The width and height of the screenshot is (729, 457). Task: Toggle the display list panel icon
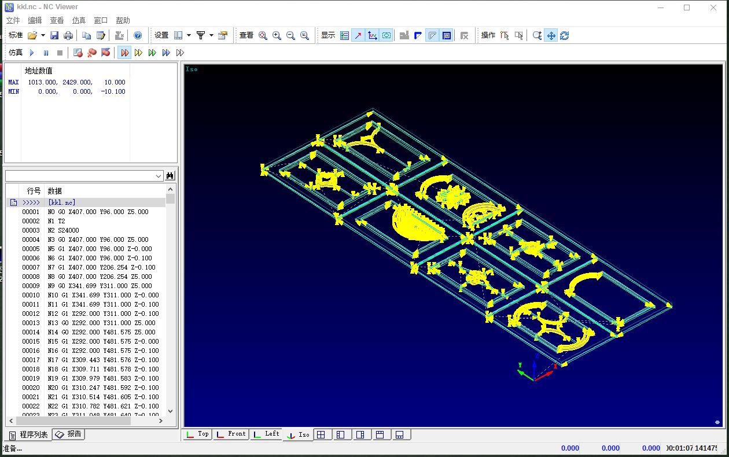(344, 35)
